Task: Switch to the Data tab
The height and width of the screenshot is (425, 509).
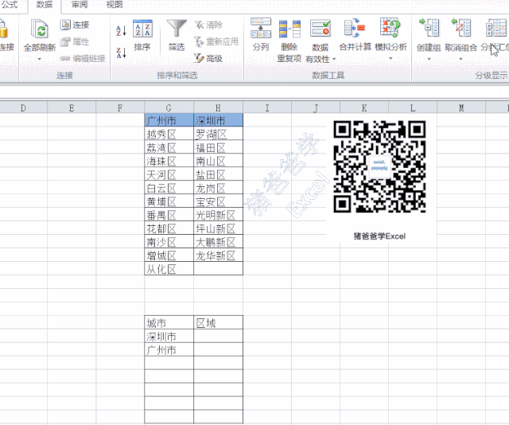Action: point(45,5)
